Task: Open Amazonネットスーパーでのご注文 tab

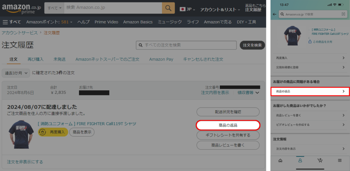Action: click(107, 59)
